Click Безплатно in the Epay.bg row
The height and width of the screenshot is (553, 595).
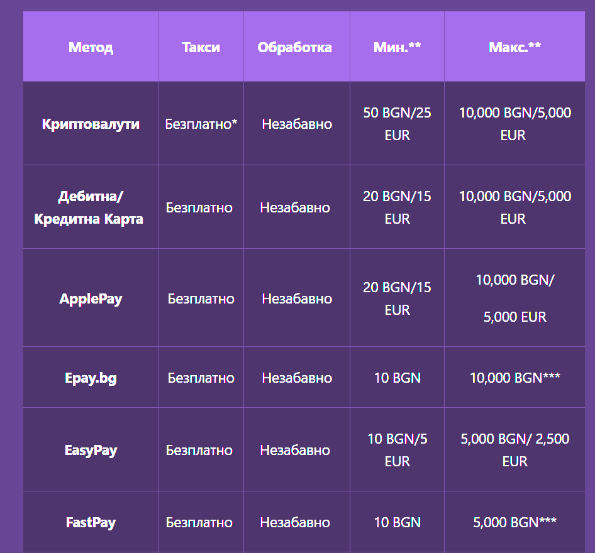click(201, 378)
